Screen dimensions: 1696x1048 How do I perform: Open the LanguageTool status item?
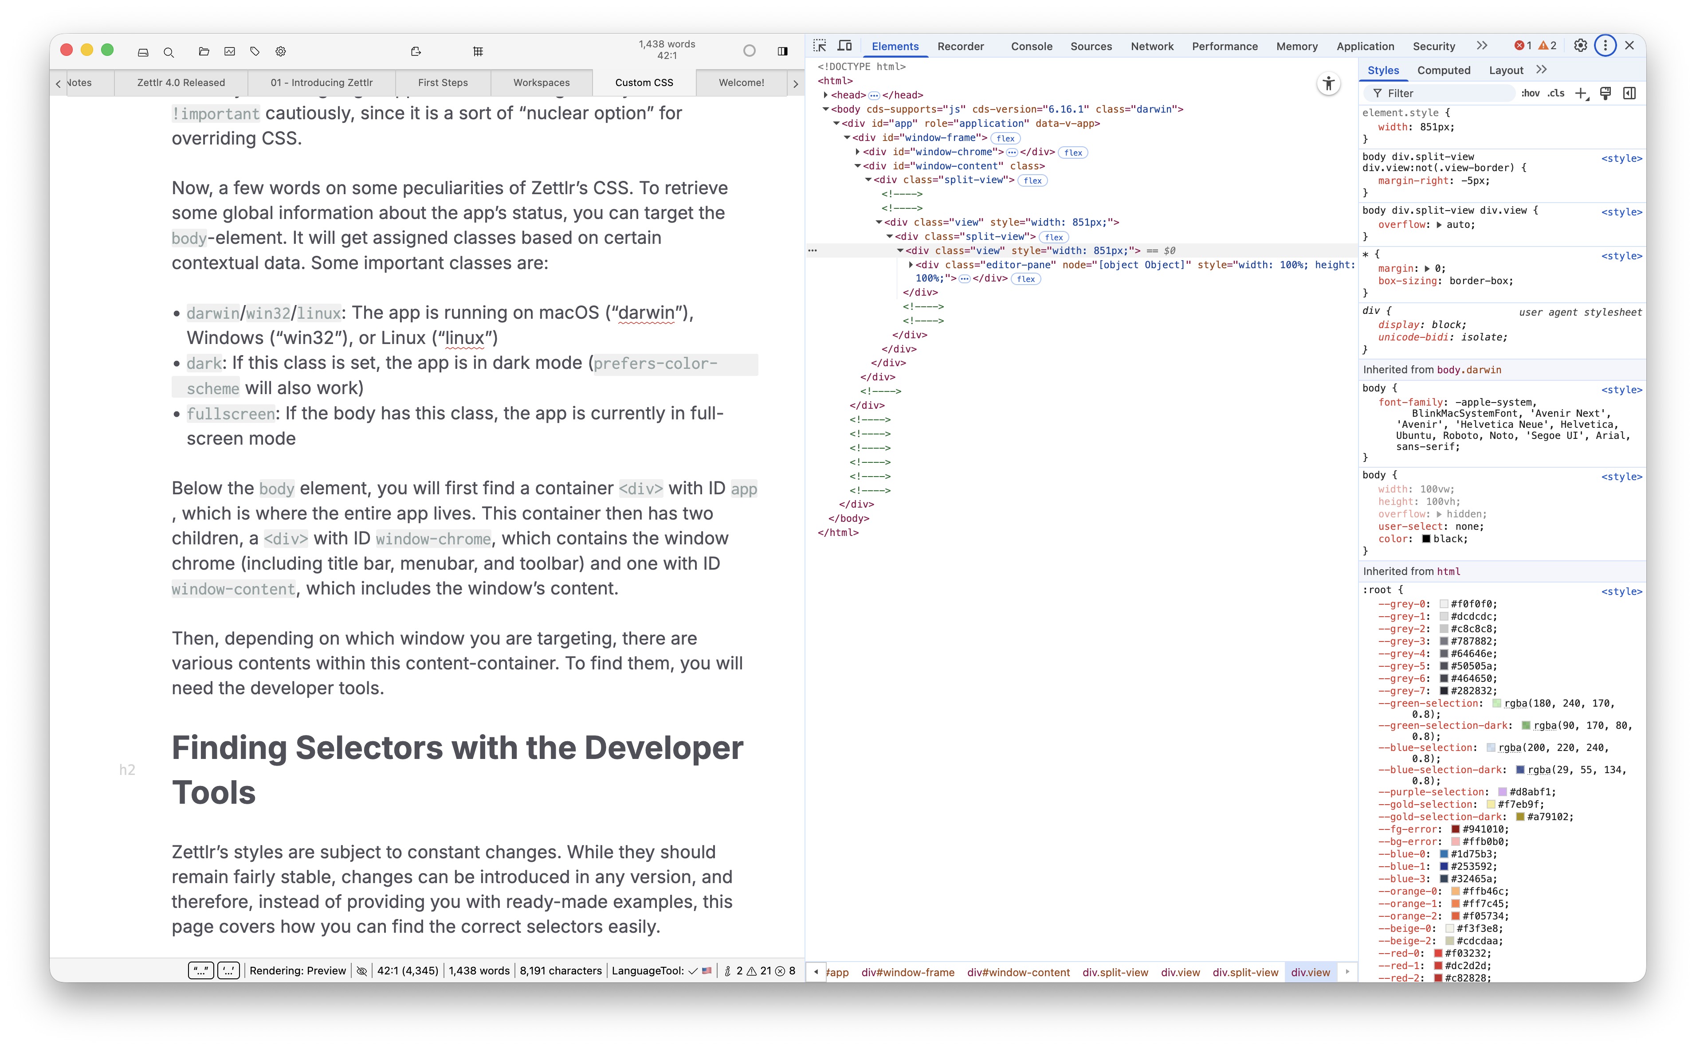coord(661,970)
